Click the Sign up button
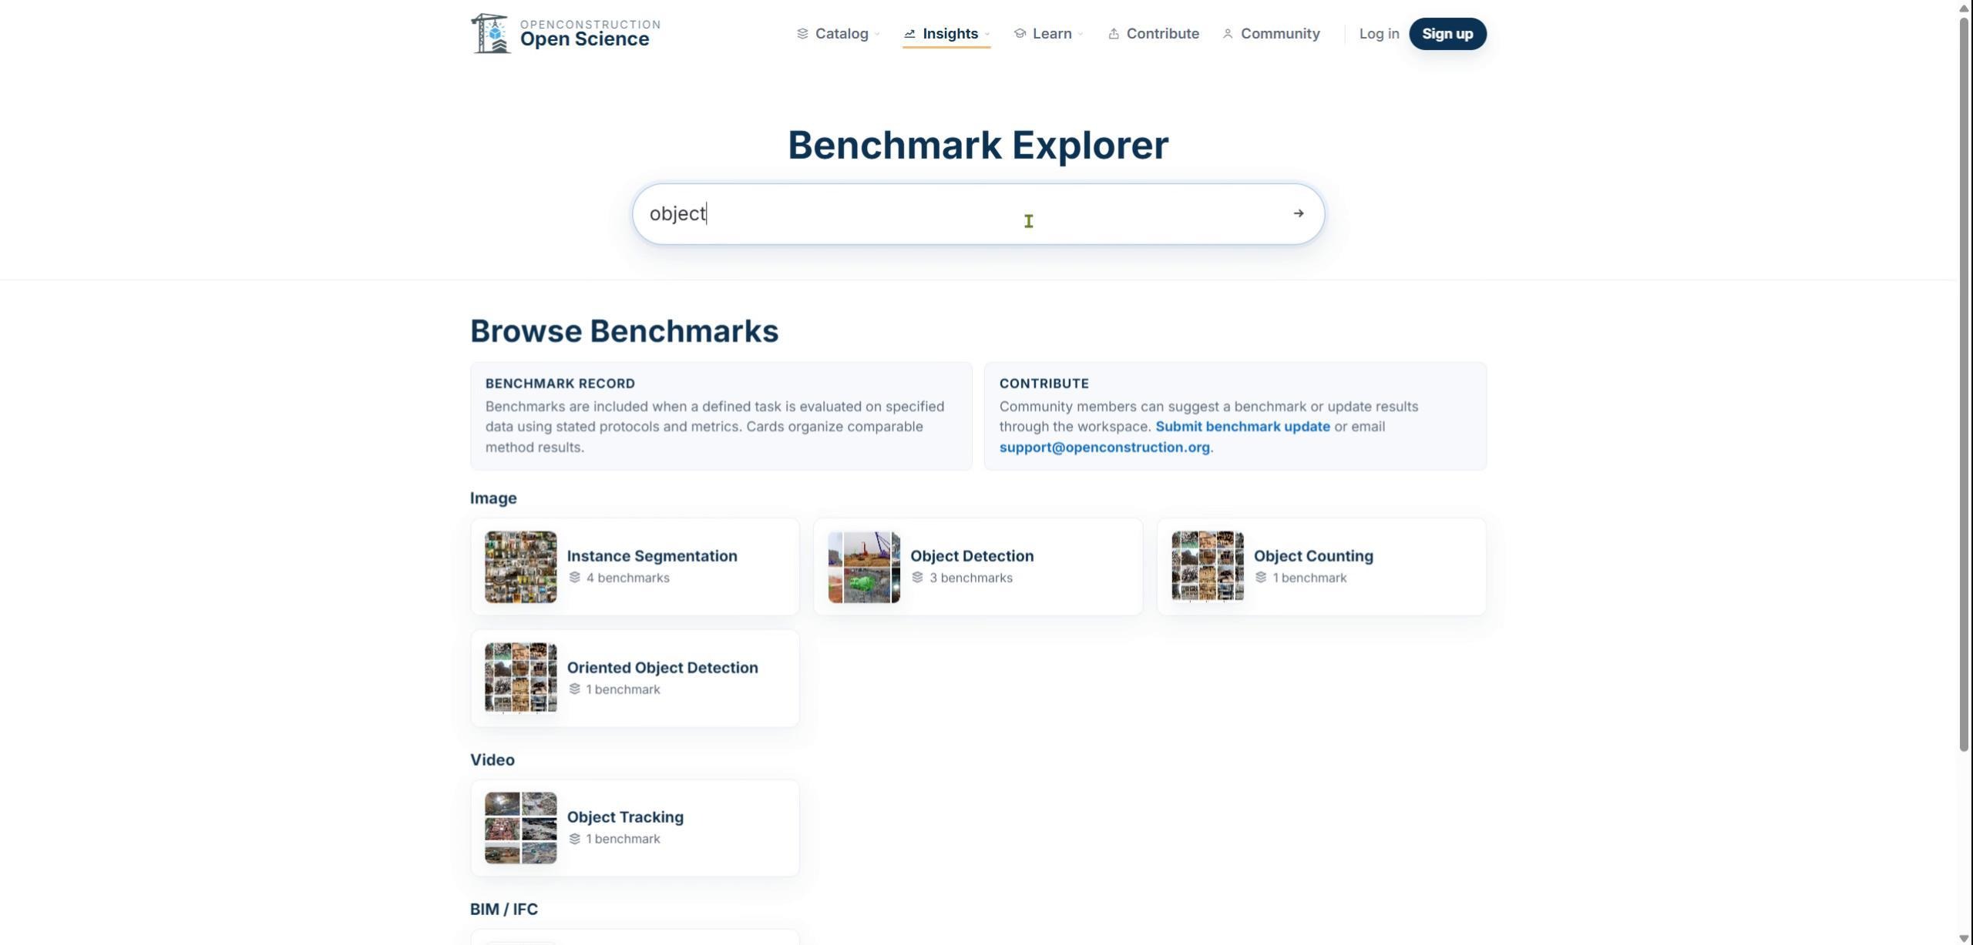 1447,34
